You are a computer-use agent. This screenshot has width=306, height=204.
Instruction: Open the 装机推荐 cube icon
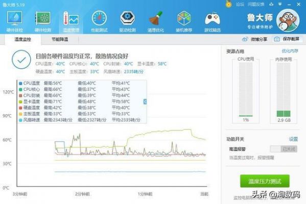tap(184, 21)
